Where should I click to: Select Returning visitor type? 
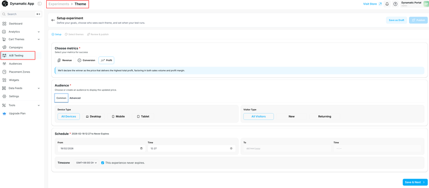coord(325,116)
